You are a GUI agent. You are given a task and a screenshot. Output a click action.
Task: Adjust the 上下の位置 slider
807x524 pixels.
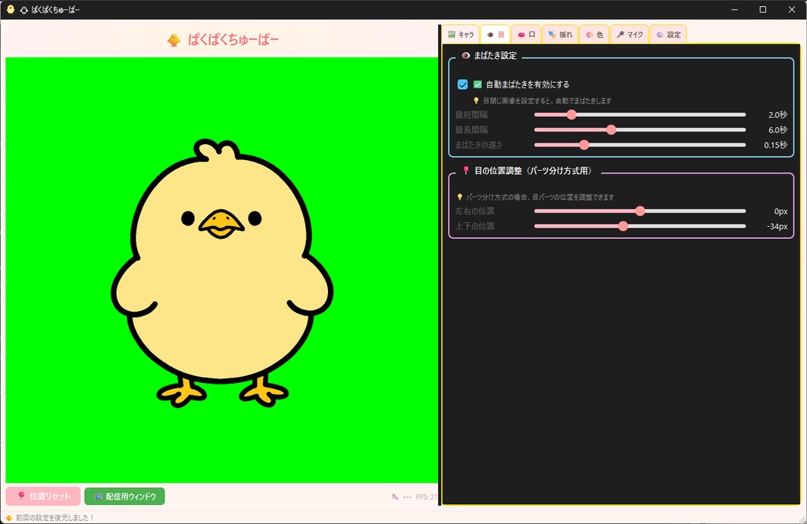[640, 226]
